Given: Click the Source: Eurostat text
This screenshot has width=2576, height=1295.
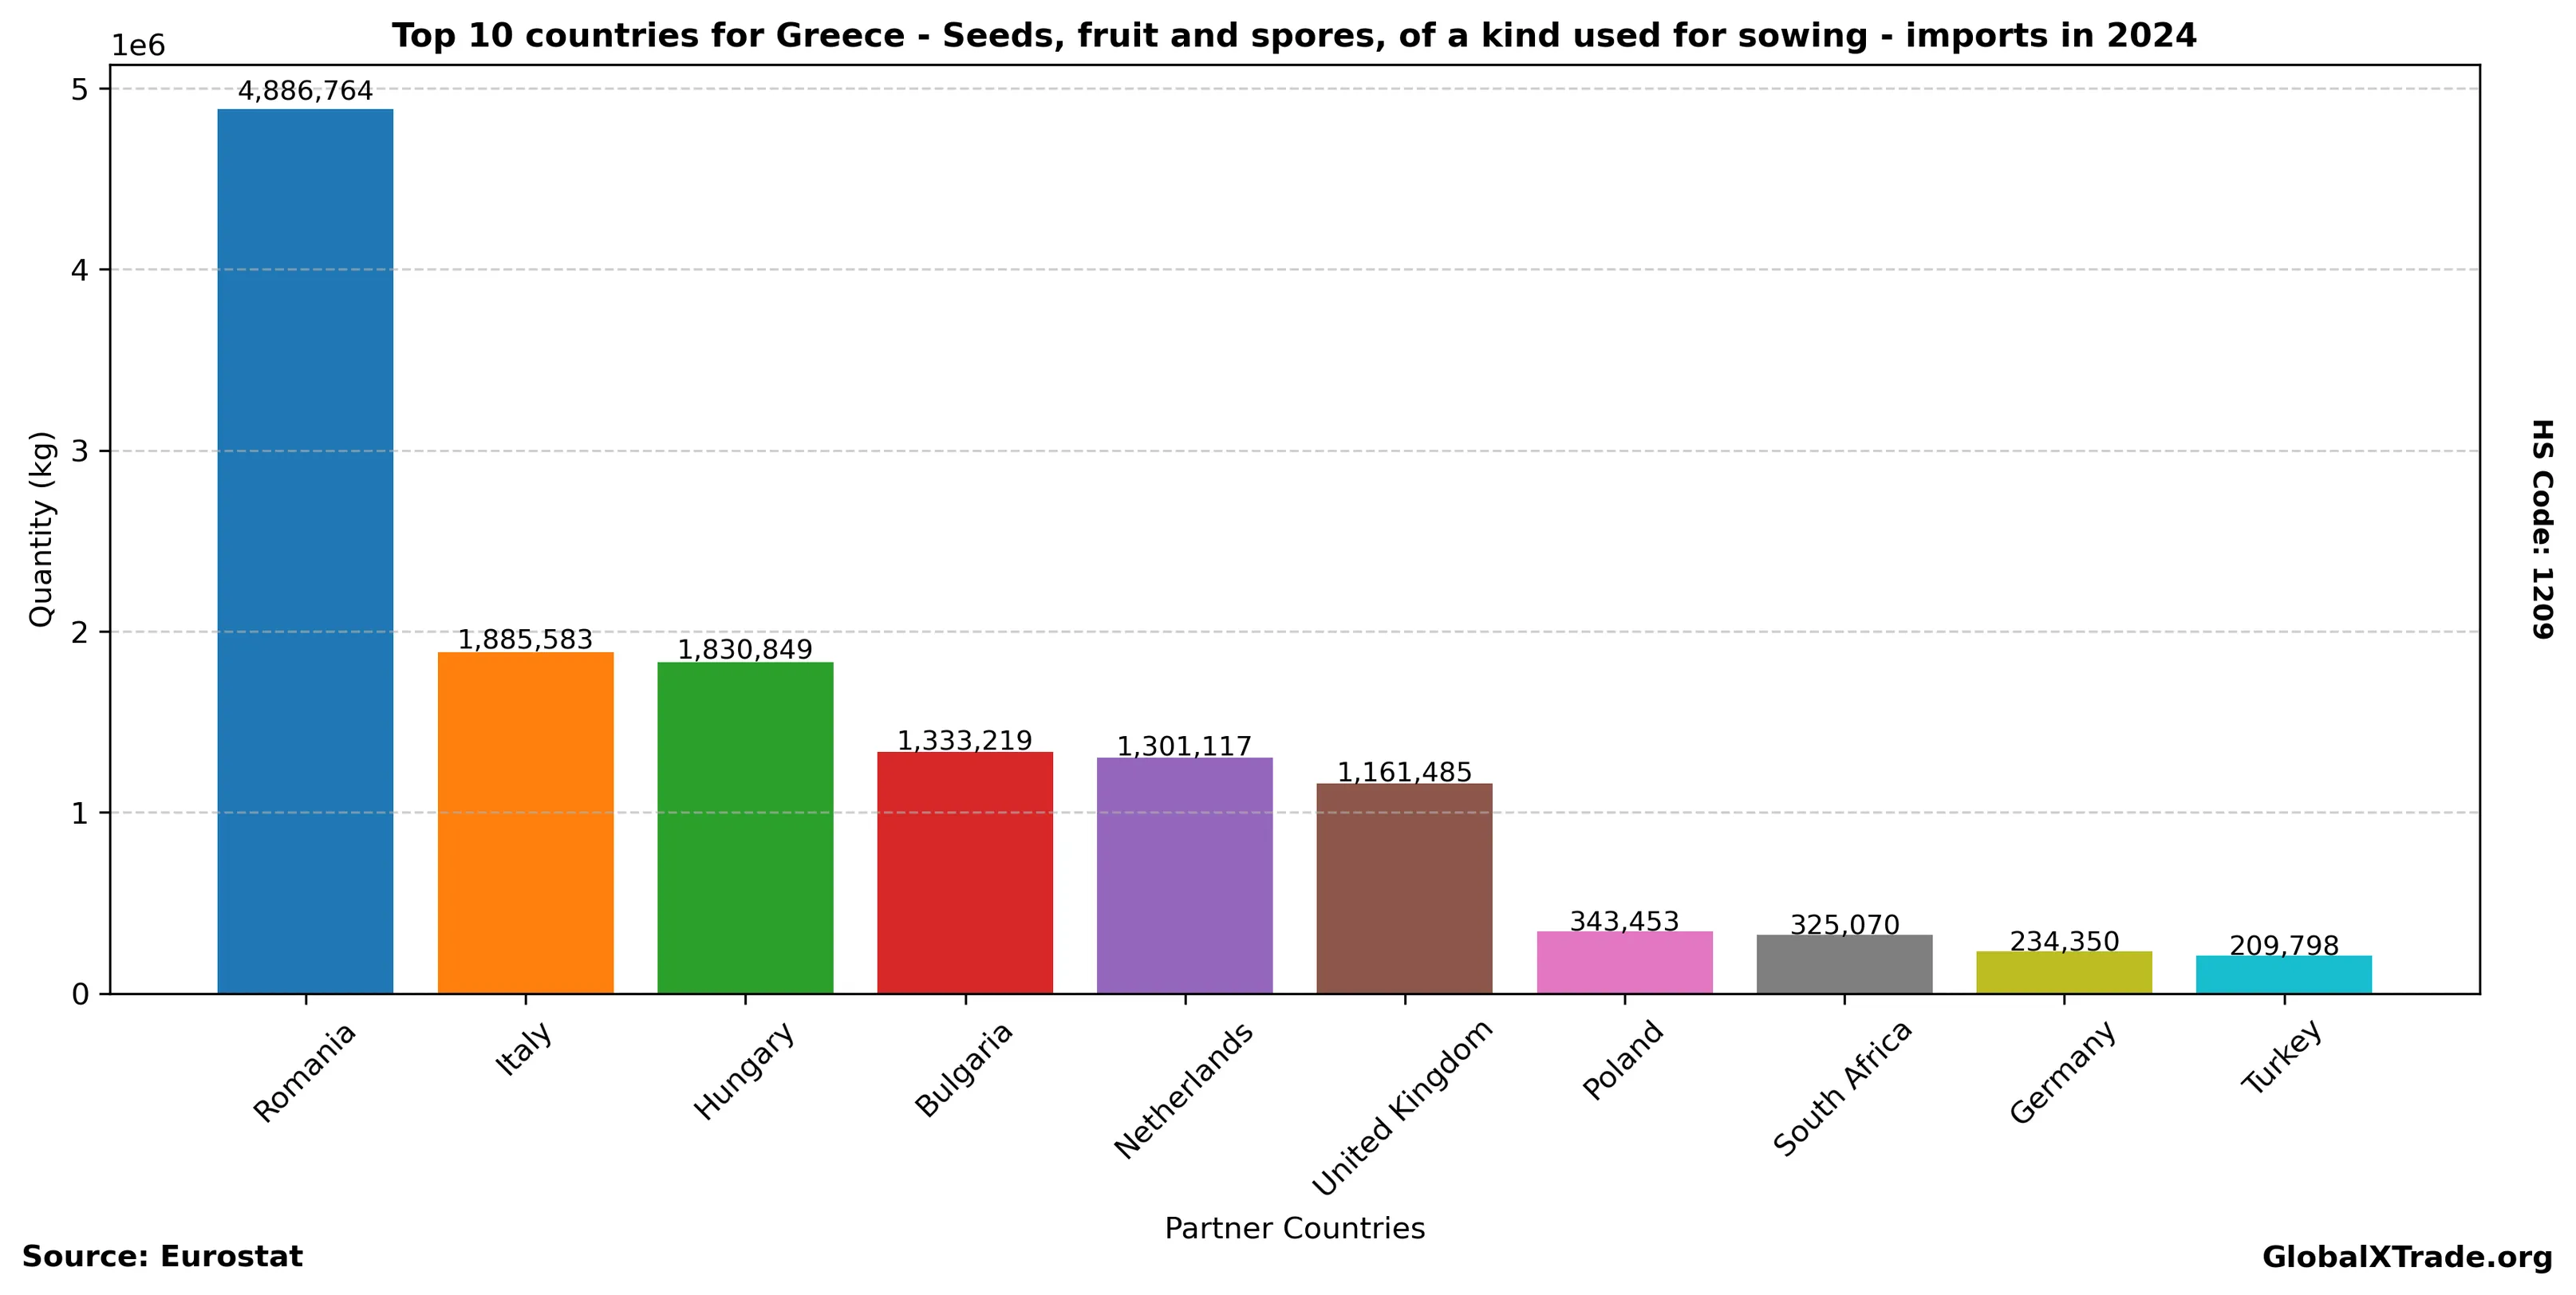Looking at the screenshot, I should (162, 1256).
